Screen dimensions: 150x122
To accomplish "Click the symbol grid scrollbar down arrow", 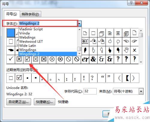I will (141, 62).
